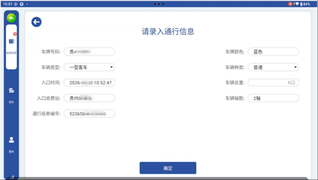Open the 车辆种类 dropdown showing 普通

coord(273,67)
